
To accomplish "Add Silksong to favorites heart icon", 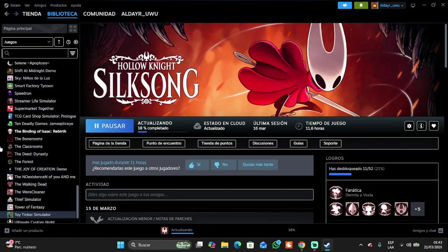I will point(434,126).
